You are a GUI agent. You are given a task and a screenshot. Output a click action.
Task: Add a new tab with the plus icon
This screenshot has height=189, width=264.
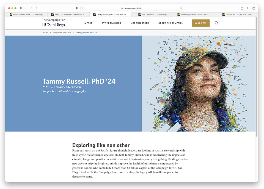coord(248,8)
